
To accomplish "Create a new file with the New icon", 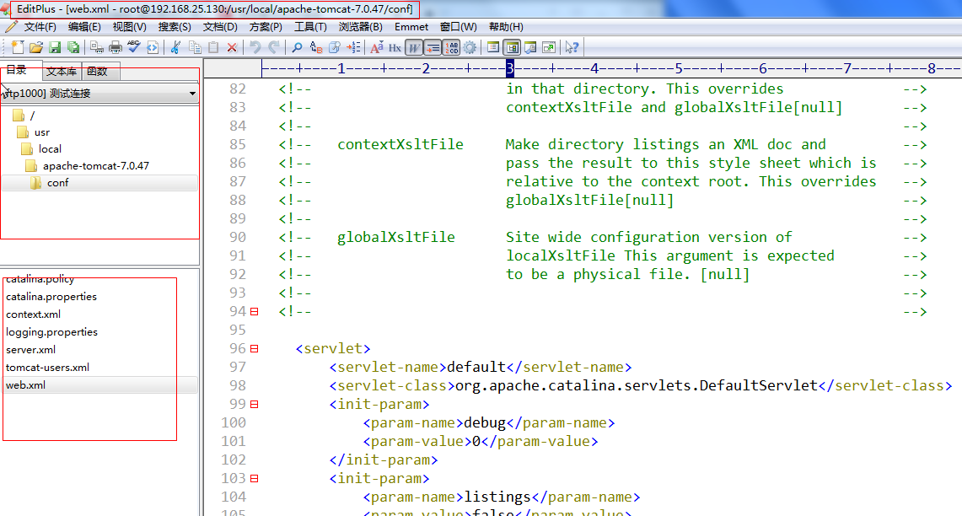I will pos(18,47).
